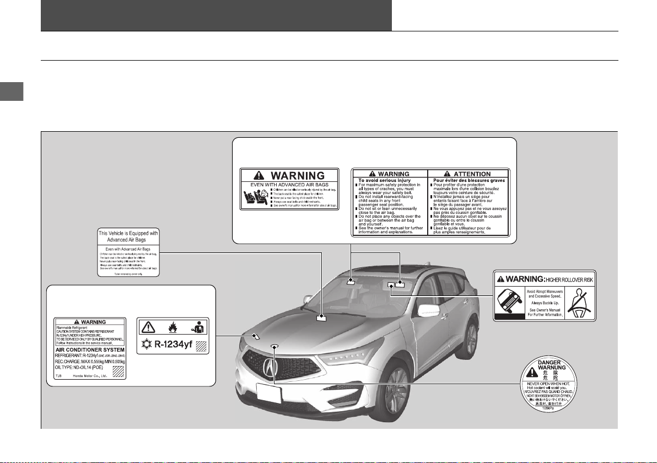Image resolution: width=657 pixels, height=463 pixels.
Task: Click the warning triangle on the round DANGER label
Action: pos(532,372)
